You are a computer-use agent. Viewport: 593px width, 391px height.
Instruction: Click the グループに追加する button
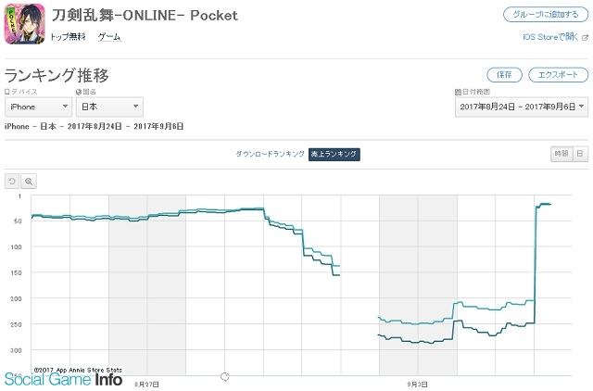[546, 15]
